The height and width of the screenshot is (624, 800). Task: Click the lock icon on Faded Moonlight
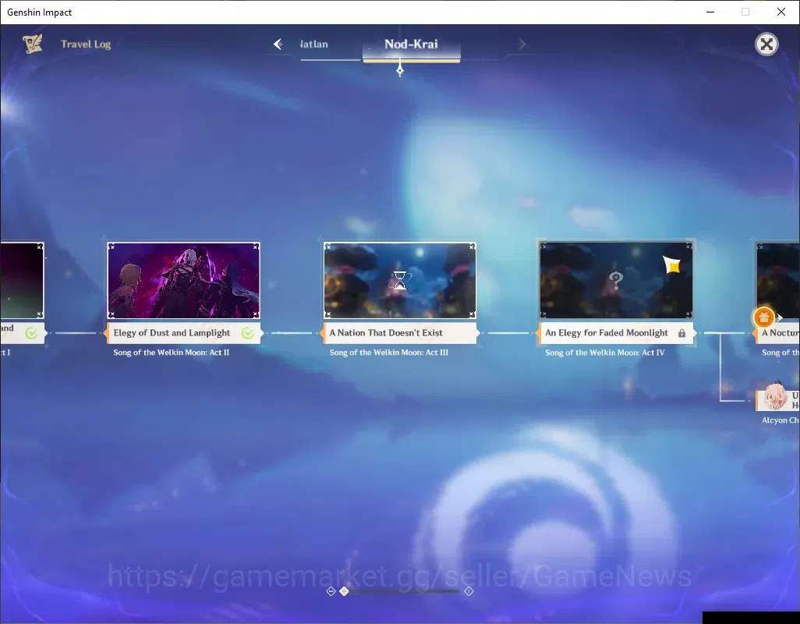tap(681, 333)
